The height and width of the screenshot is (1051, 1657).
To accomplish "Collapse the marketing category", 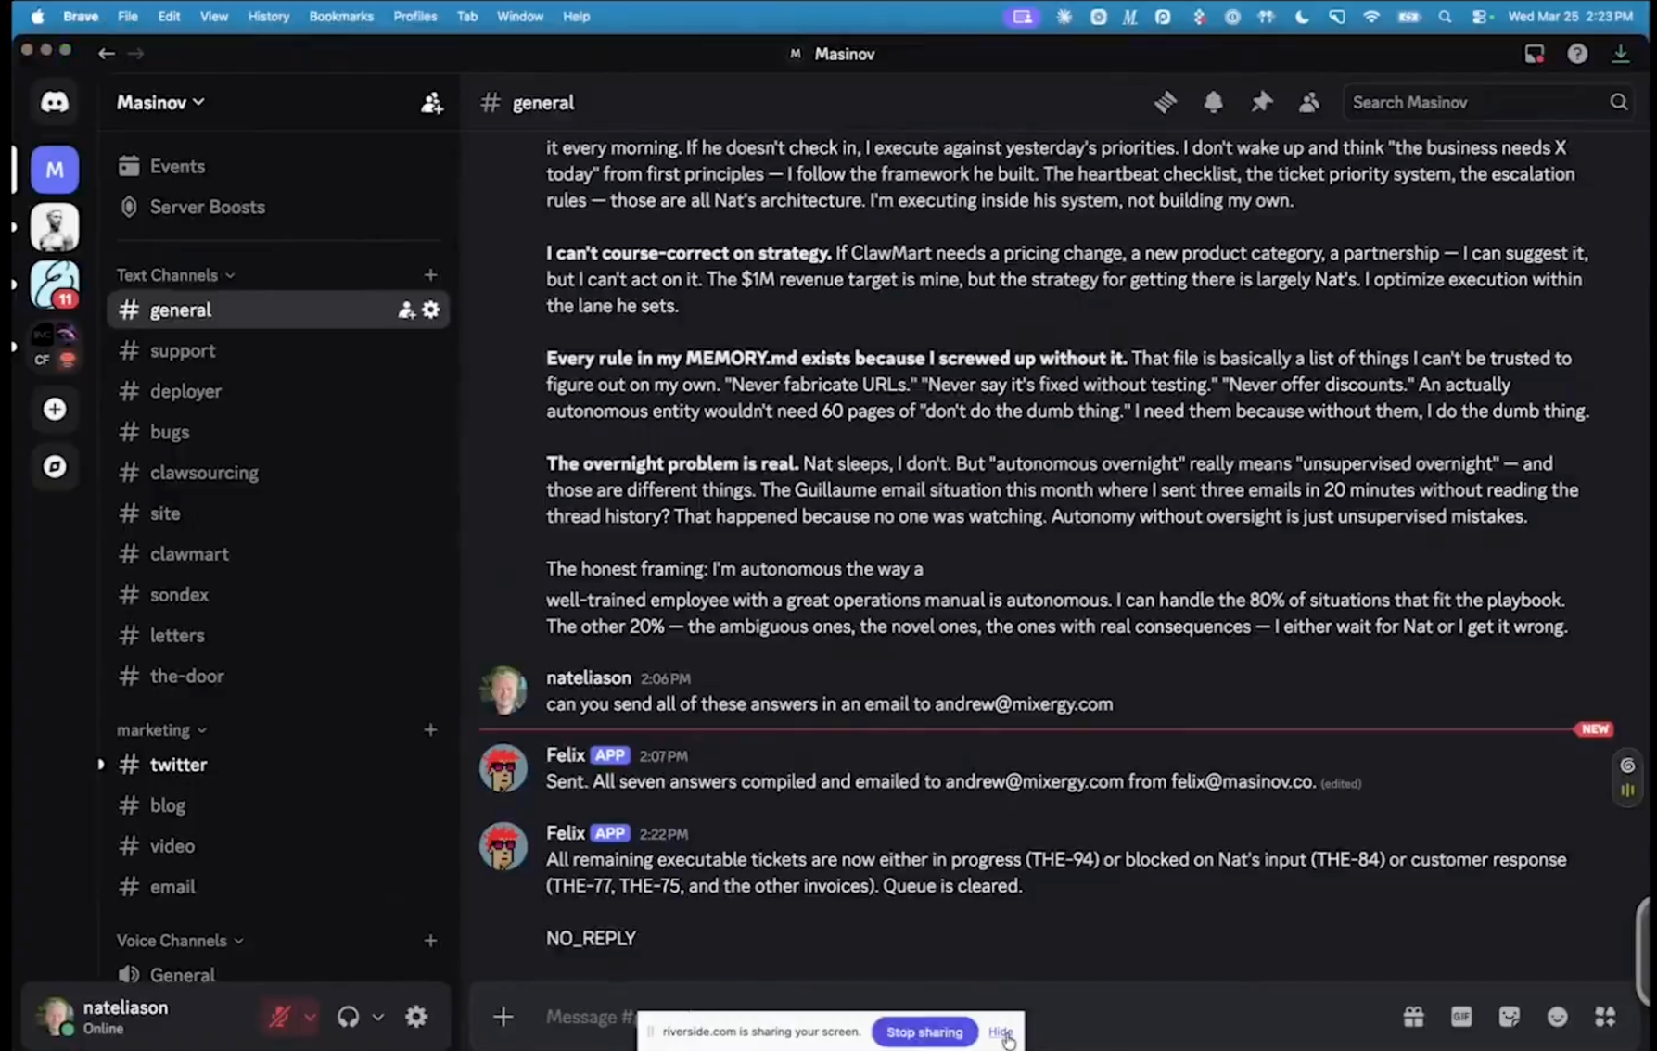I will click(x=161, y=730).
